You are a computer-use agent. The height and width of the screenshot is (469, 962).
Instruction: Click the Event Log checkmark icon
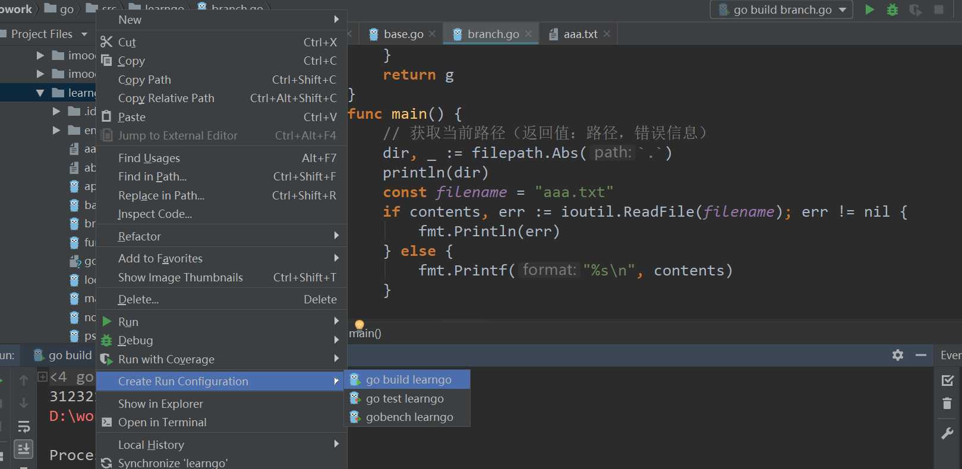948,380
